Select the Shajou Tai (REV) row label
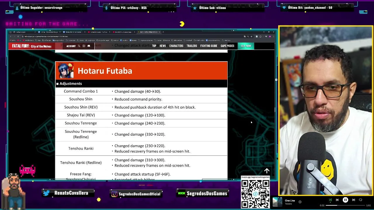This screenshot has height=210, width=374. [81, 115]
